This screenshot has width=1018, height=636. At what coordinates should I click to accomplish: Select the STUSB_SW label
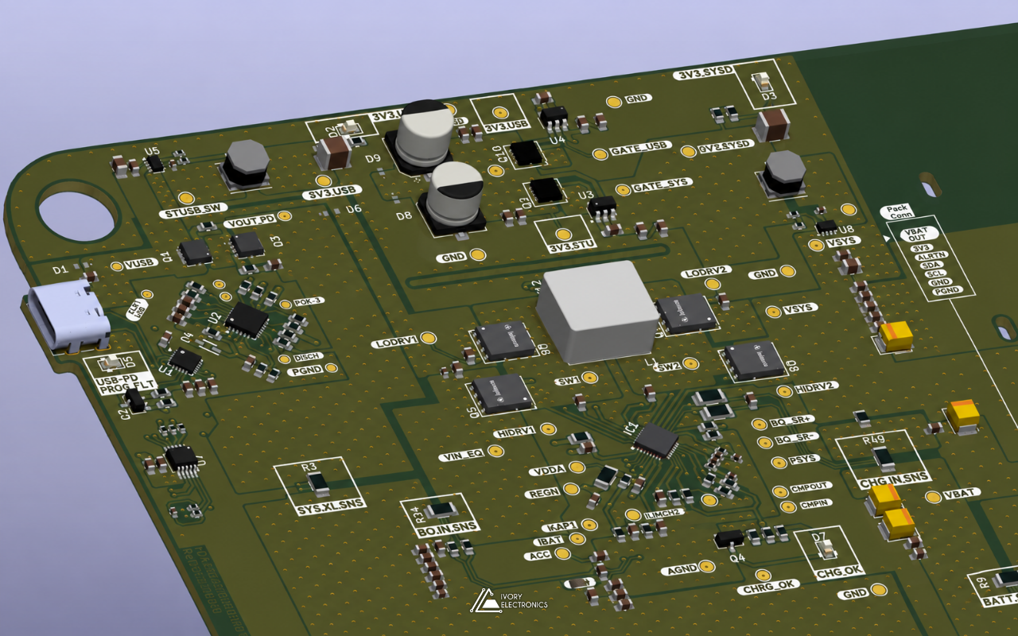194,211
